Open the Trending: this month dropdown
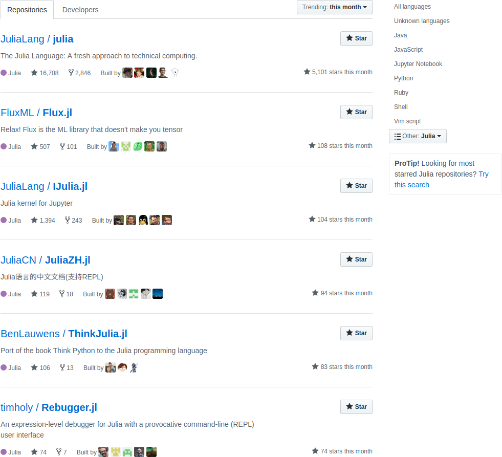502x457 pixels. point(335,7)
